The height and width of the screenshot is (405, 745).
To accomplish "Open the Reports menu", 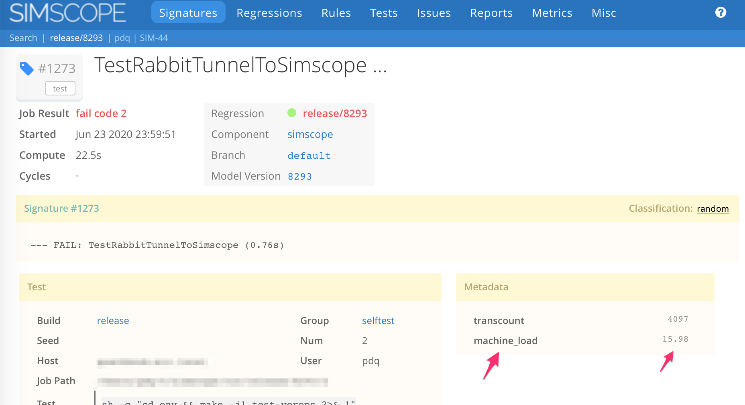I will [491, 13].
